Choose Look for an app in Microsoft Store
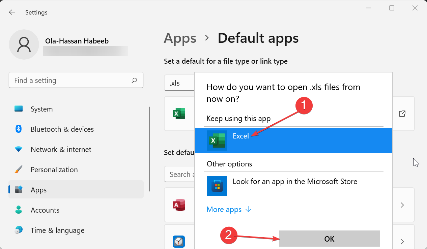Screen dimensions: 427x249 pyautogui.click(x=293, y=186)
